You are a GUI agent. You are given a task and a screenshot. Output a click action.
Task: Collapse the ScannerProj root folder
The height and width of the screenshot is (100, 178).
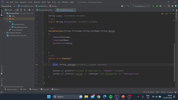tap(5, 13)
